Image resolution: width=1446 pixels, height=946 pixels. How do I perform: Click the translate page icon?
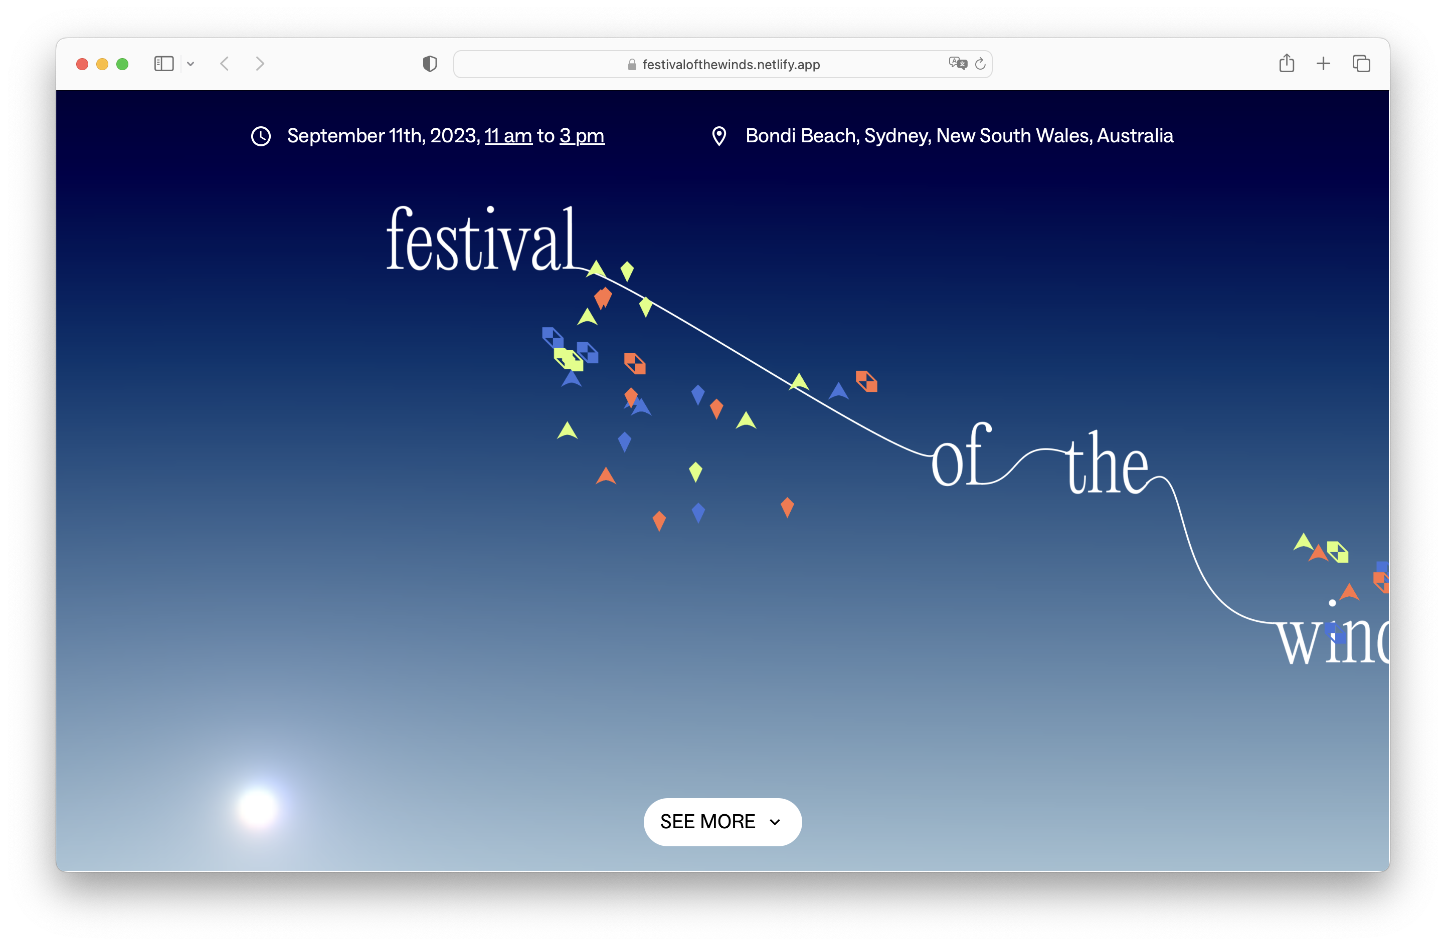[x=957, y=64]
